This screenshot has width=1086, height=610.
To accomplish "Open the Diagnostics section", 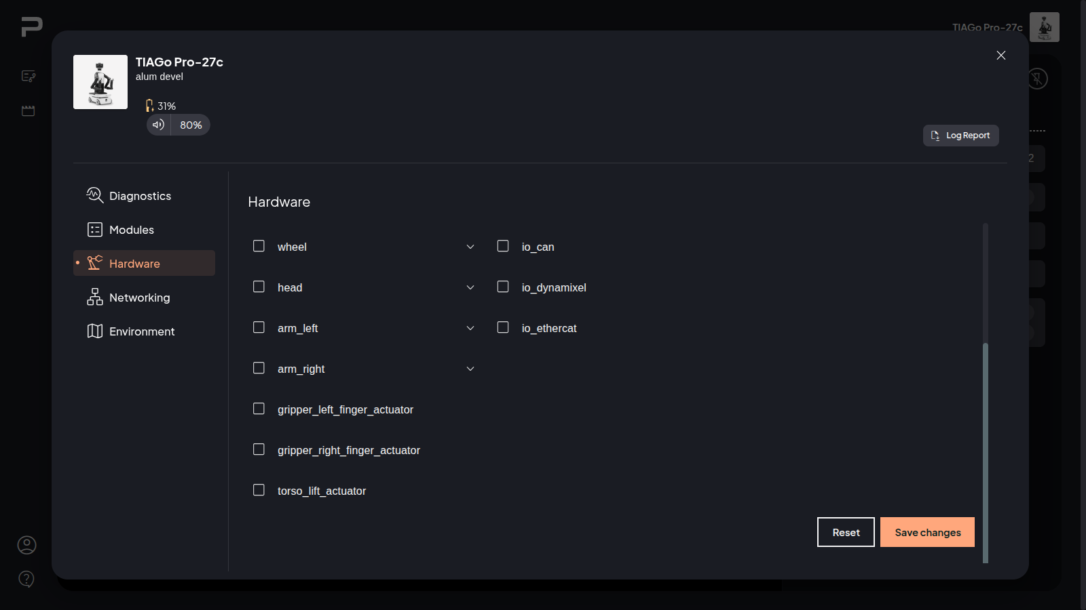I will coord(144,196).
